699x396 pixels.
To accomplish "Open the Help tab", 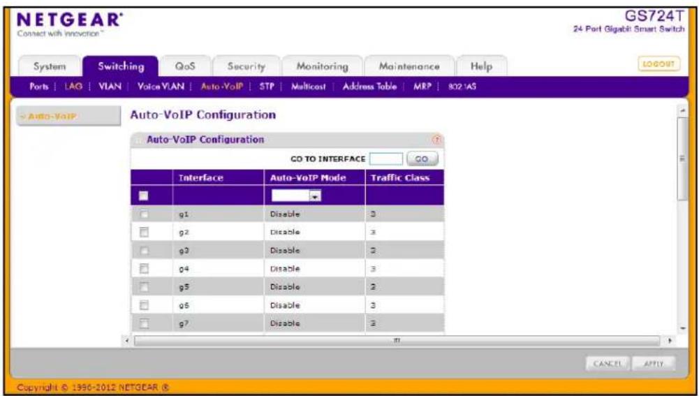I will [x=481, y=66].
